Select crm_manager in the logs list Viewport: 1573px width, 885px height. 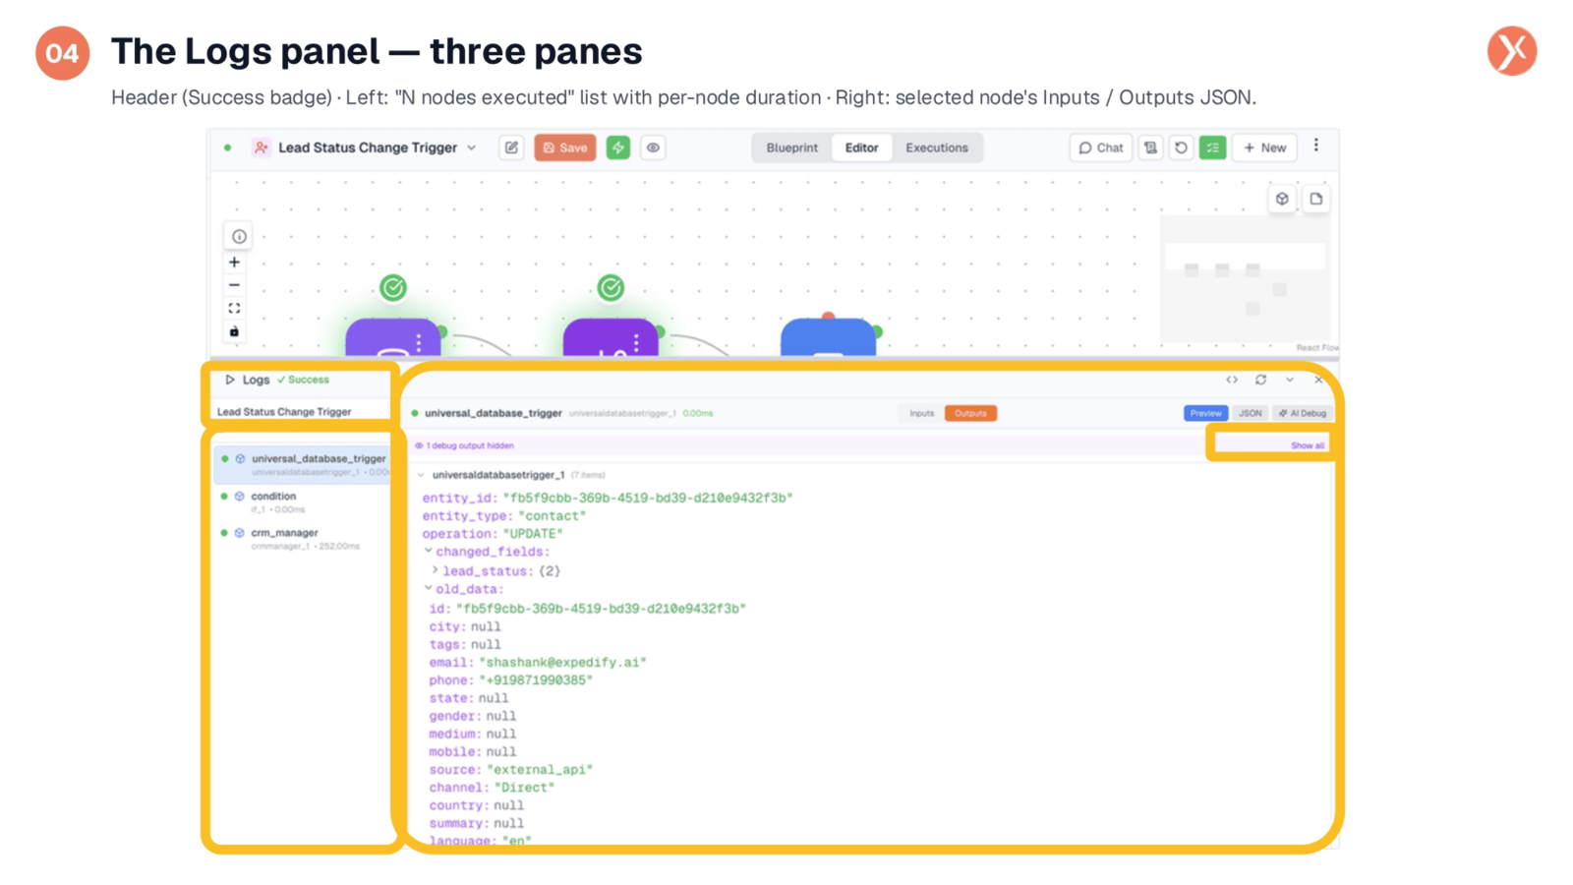(303, 539)
